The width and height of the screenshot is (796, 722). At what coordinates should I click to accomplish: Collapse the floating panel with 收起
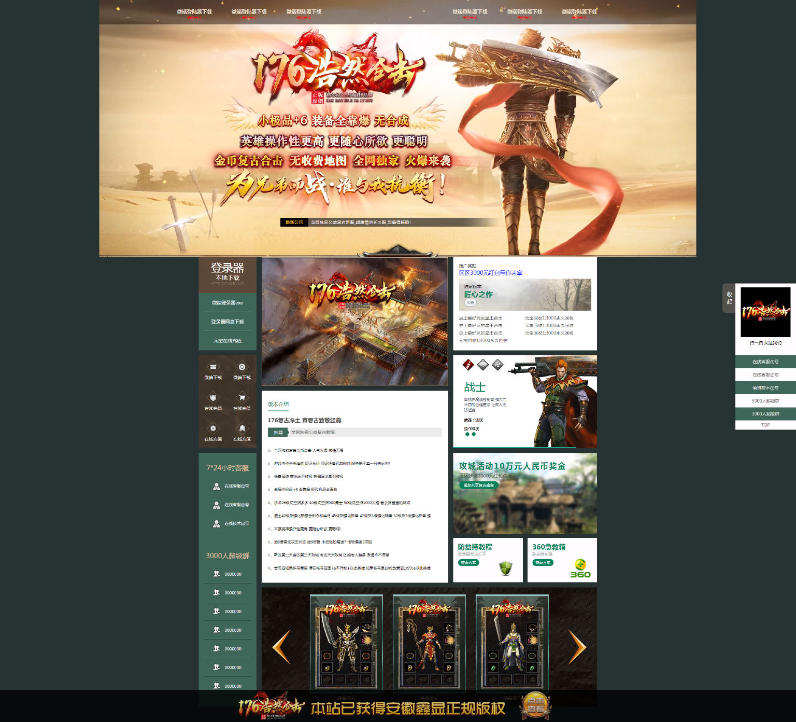(729, 298)
